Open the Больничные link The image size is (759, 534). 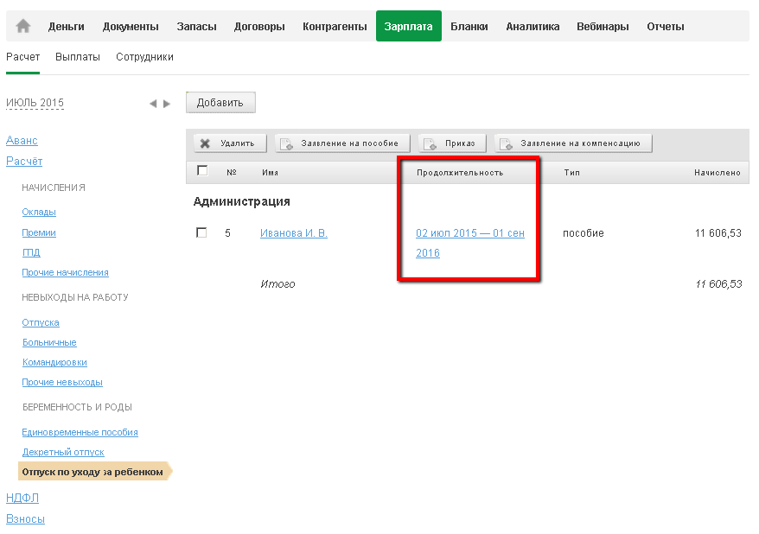(49, 342)
